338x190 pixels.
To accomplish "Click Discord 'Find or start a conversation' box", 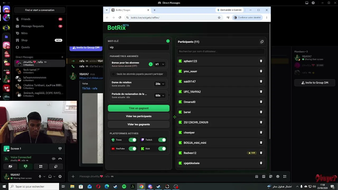I will click(x=40, y=10).
